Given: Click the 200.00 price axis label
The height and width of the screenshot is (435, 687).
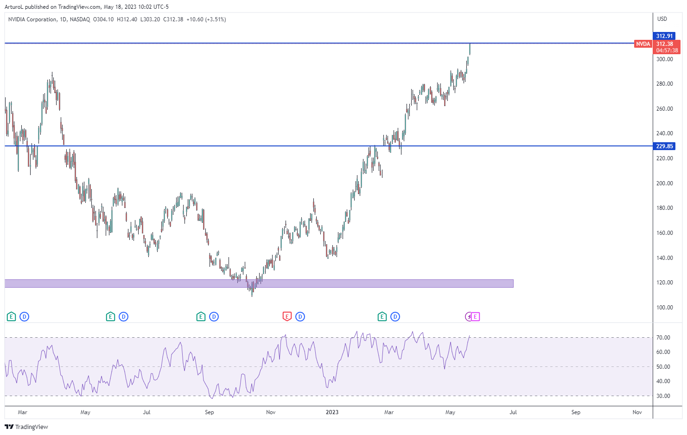Looking at the screenshot, I should coord(664,183).
